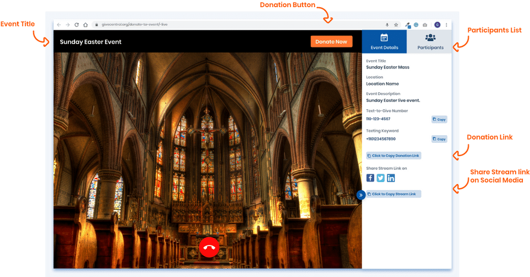Click the 'Location Name' text
Screen dimensions: 530x277
point(383,84)
